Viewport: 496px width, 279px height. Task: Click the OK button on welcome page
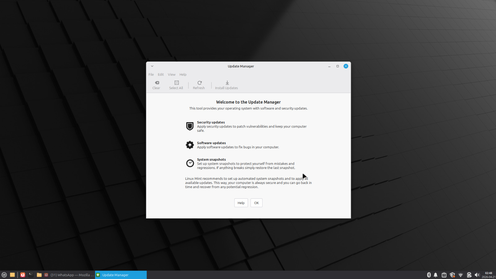256,203
